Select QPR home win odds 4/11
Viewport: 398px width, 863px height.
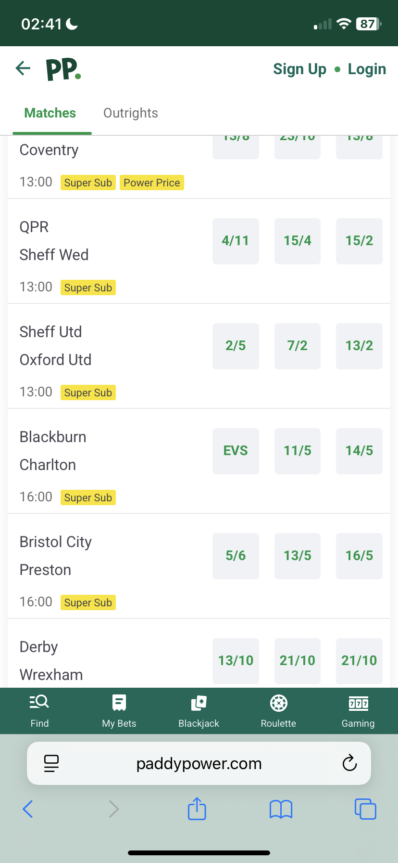tap(236, 241)
